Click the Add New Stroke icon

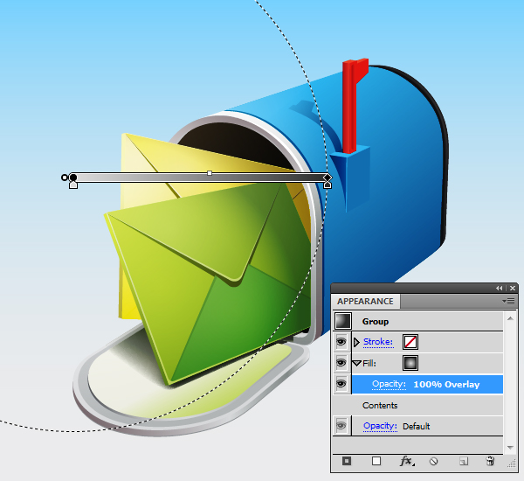click(347, 461)
